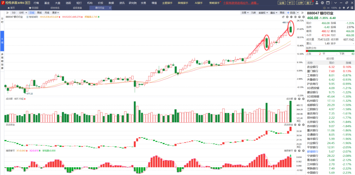This screenshot has width=355, height=175.
Task: Open the 研究院 menu
Action: tap(133, 3)
